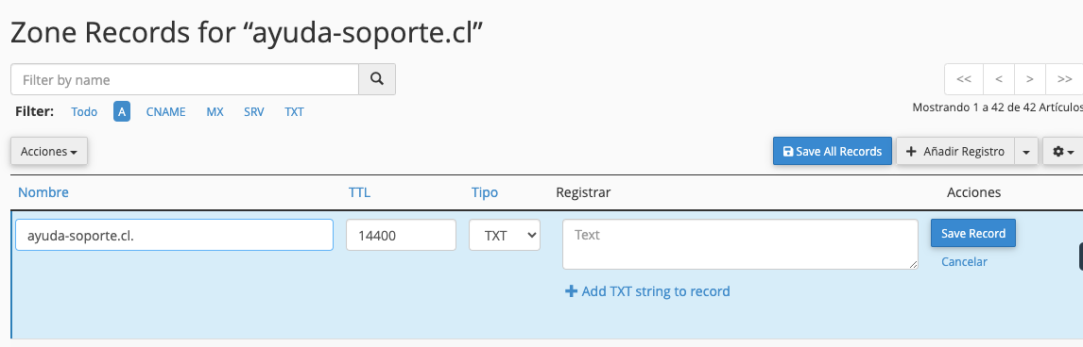Go to first page of records
Image resolution: width=1083 pixels, height=347 pixels.
coord(964,79)
